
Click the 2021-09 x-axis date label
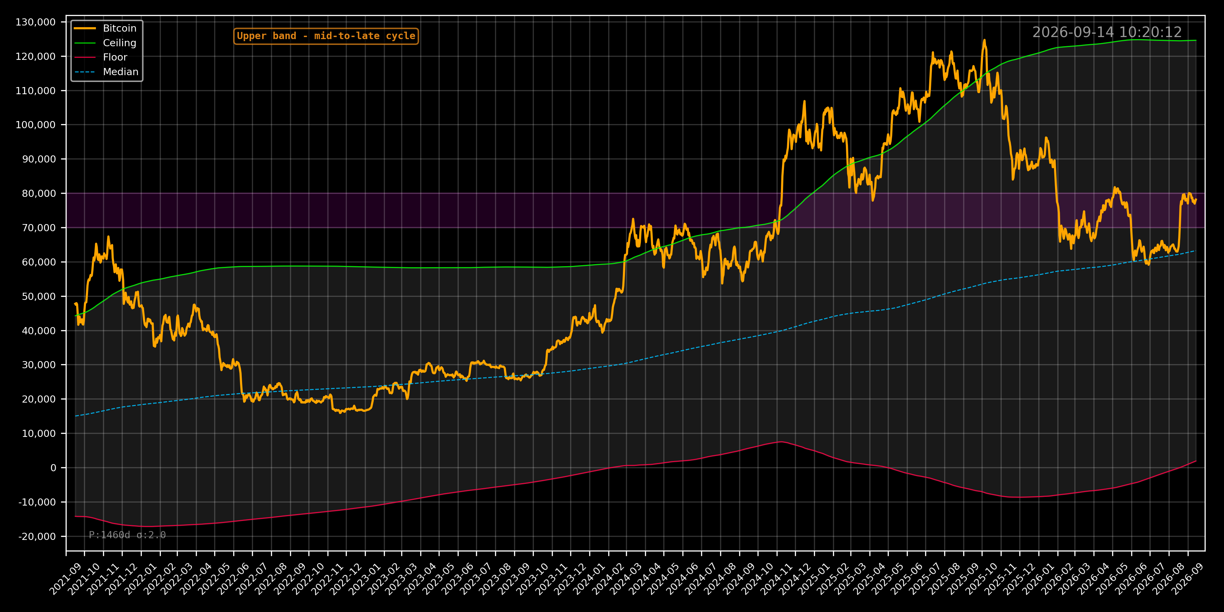point(66,579)
